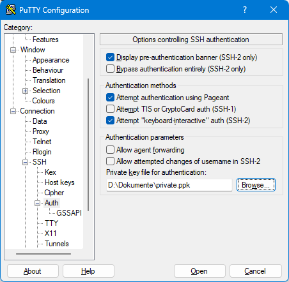Select the Window category
289x282 pixels.
click(33, 50)
